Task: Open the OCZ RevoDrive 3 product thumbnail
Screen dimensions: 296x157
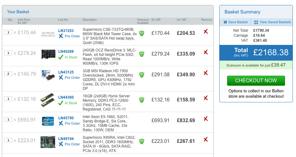Action: (48, 55)
